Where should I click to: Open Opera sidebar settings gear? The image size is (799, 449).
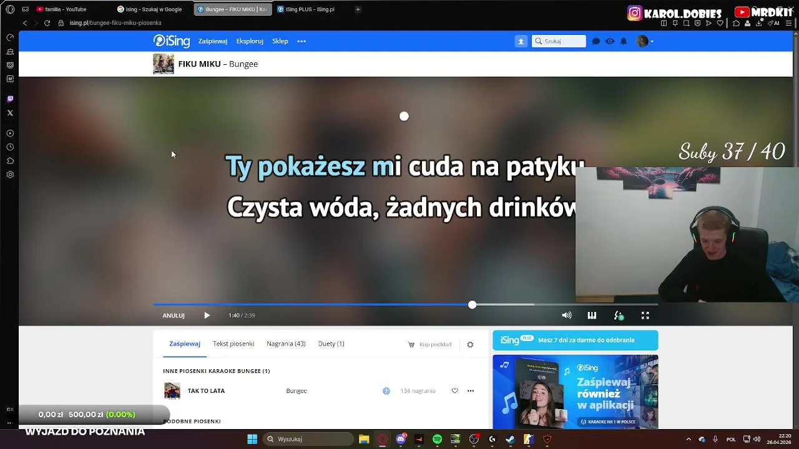(x=10, y=175)
